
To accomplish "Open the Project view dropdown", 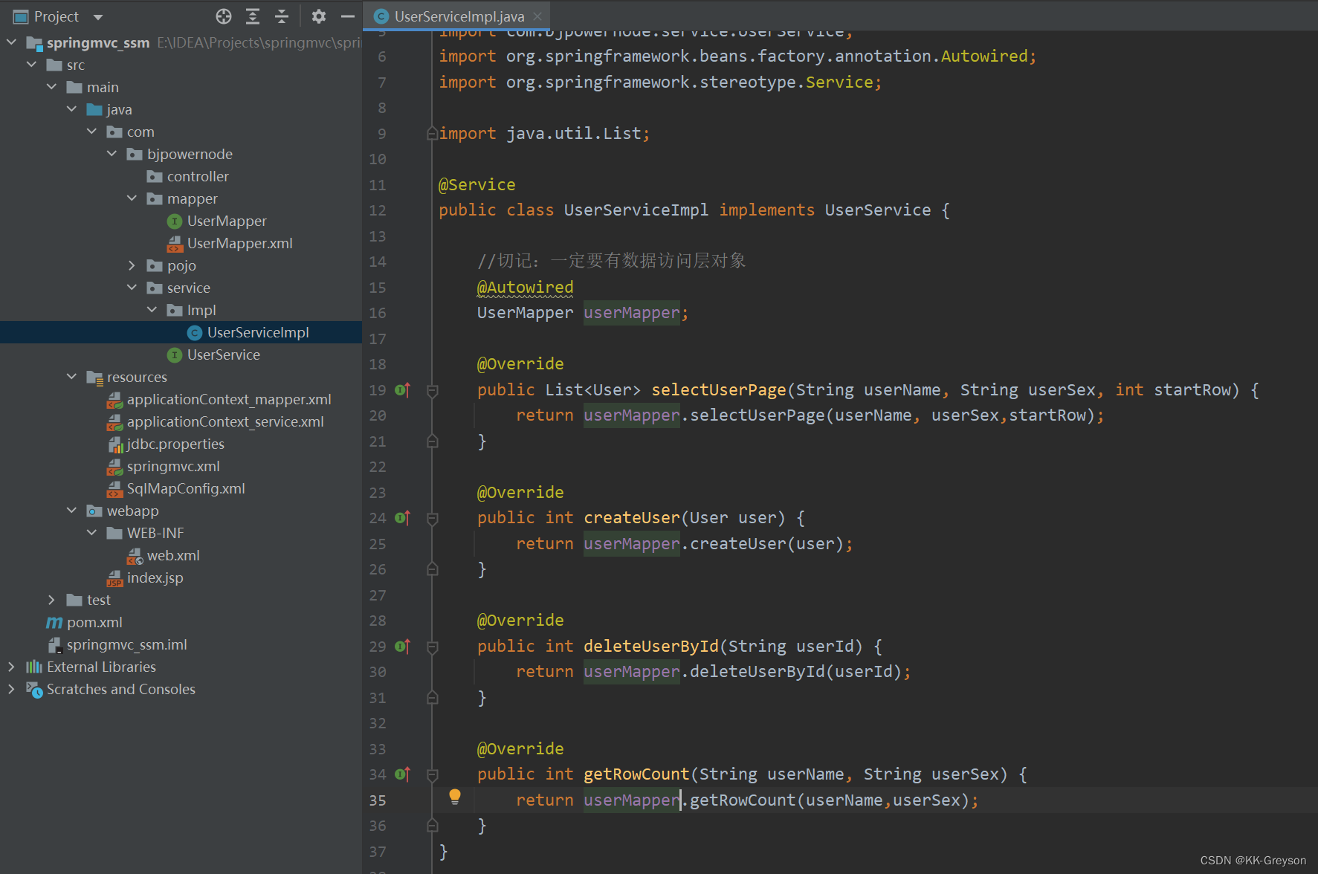I will pos(98,17).
